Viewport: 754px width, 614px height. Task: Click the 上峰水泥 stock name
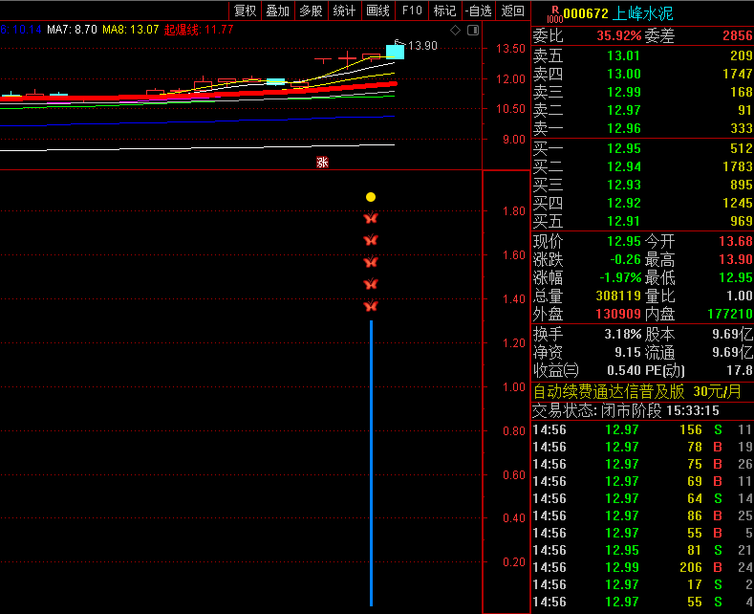click(643, 13)
